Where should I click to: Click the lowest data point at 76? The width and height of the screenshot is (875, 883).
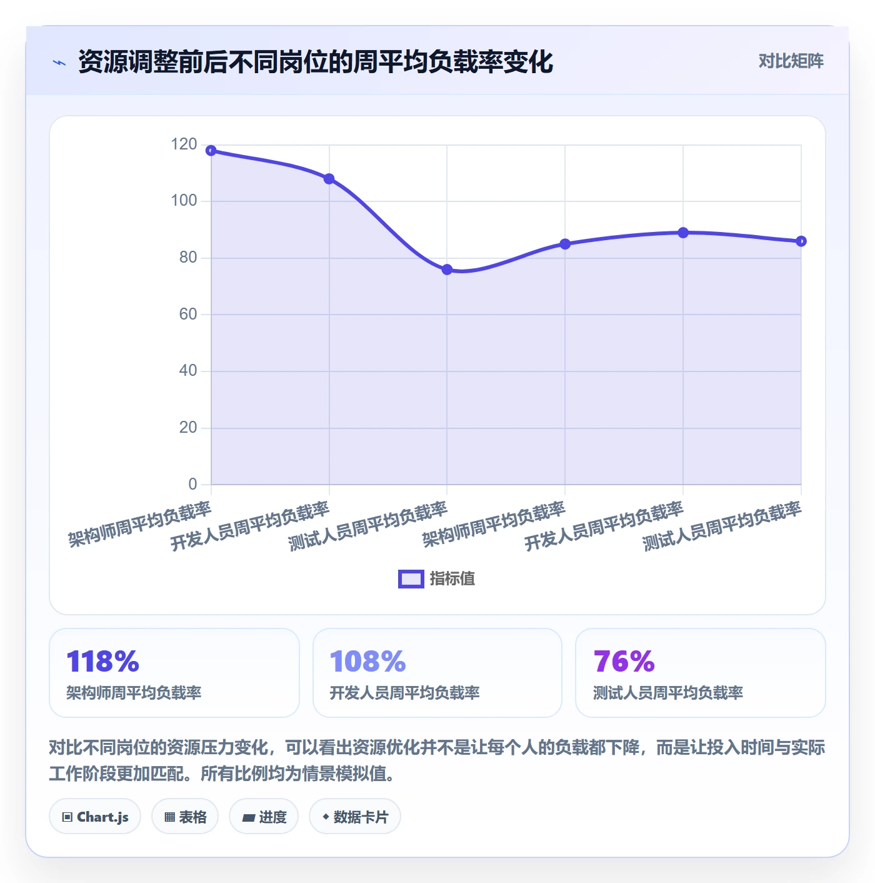[x=447, y=270]
